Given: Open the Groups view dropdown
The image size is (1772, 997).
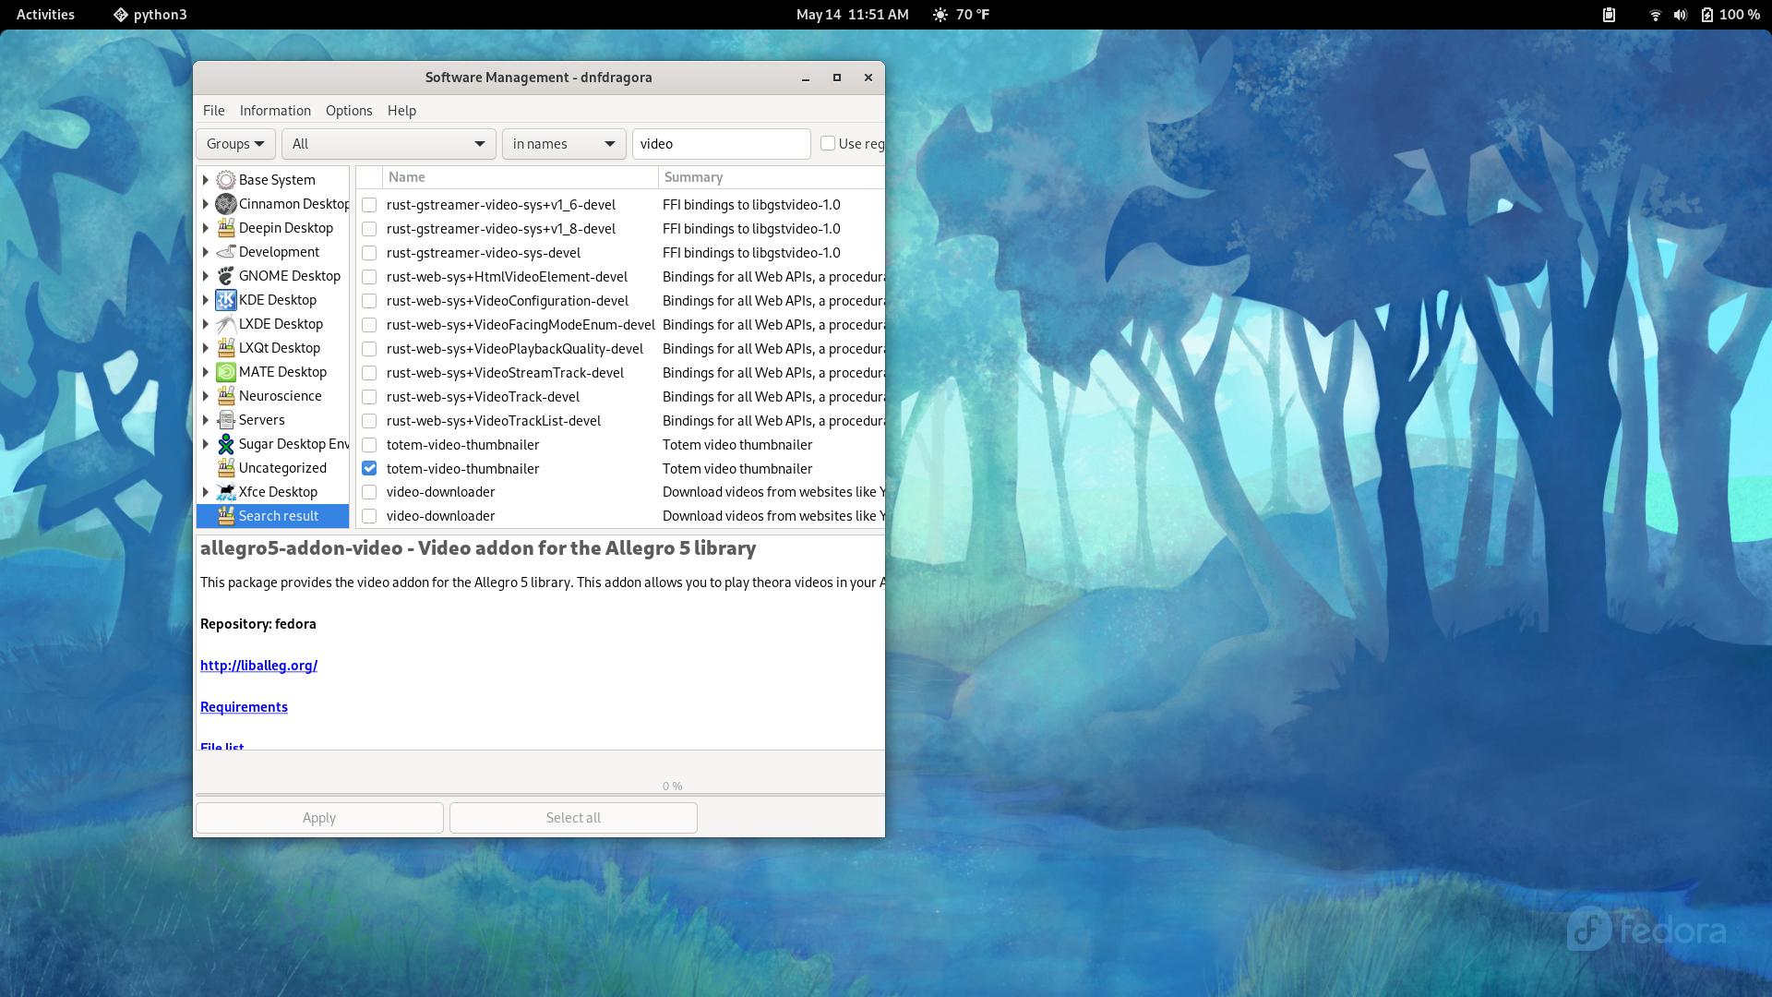Looking at the screenshot, I should pos(235,144).
